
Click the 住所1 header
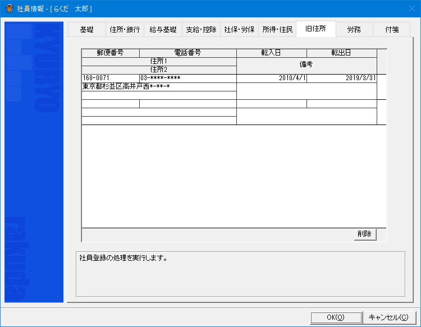159,62
